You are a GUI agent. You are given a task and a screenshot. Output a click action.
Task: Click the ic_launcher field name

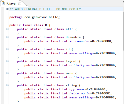pos(80,41)
